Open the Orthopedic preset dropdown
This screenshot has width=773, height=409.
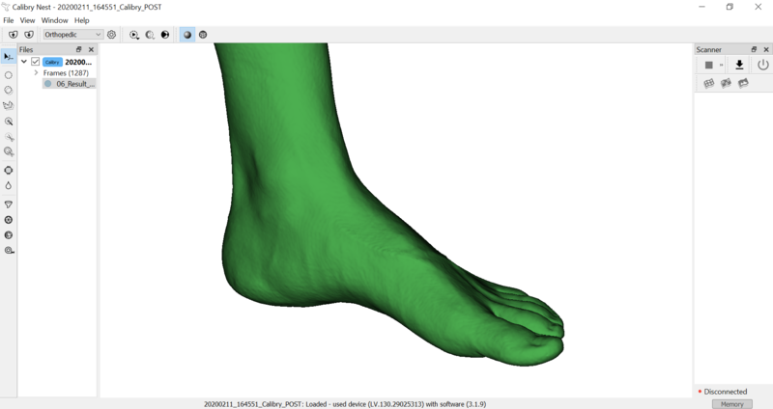click(72, 35)
